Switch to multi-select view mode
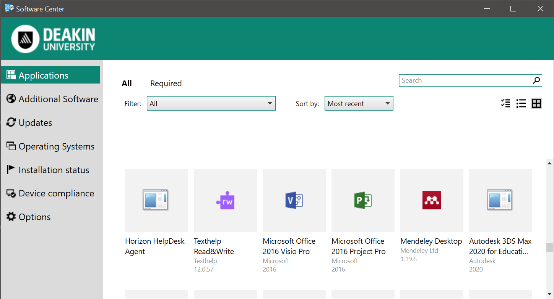Image resolution: width=554 pixels, height=299 pixels. click(x=505, y=103)
